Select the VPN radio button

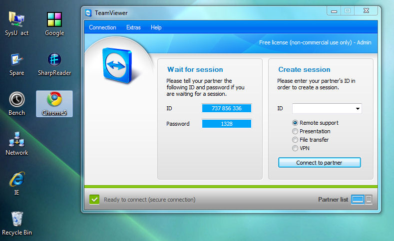[x=295, y=148]
